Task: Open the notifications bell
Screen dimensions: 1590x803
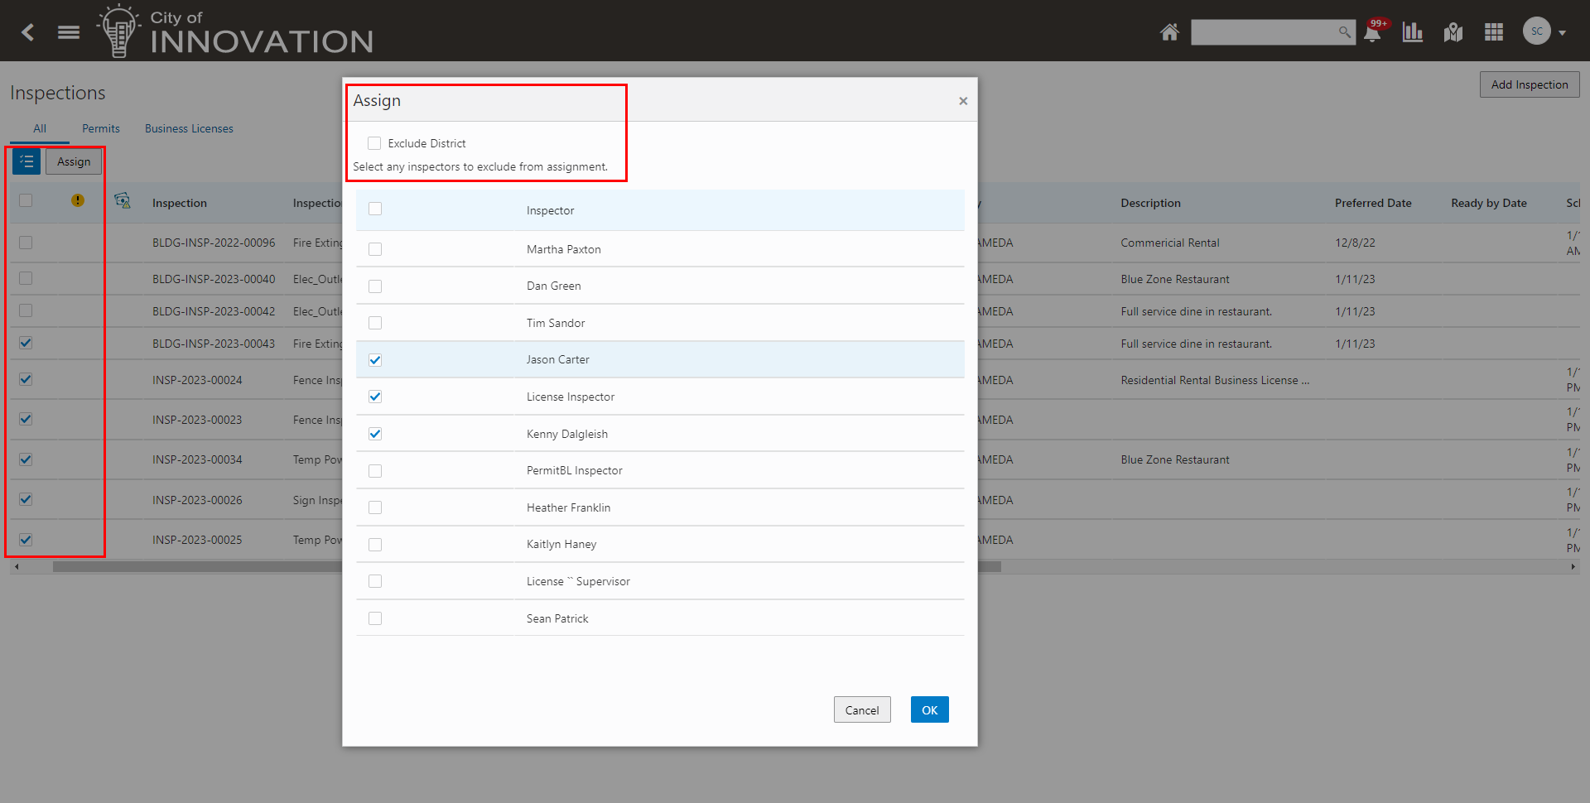Action: coord(1372,33)
